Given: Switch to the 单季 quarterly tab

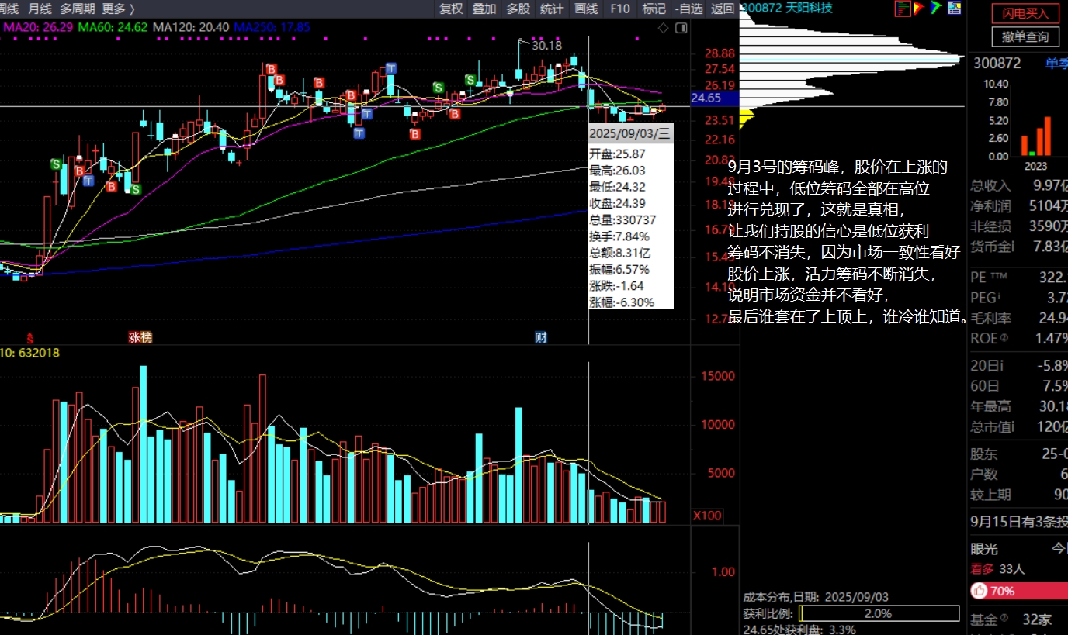Looking at the screenshot, I should point(1056,64).
